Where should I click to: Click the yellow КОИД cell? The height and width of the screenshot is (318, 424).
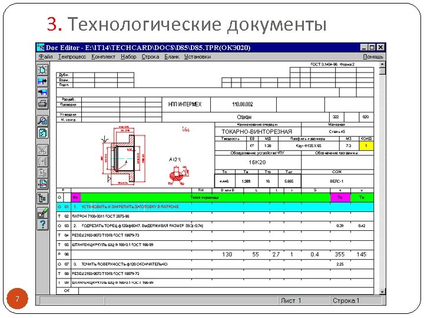[366, 146]
